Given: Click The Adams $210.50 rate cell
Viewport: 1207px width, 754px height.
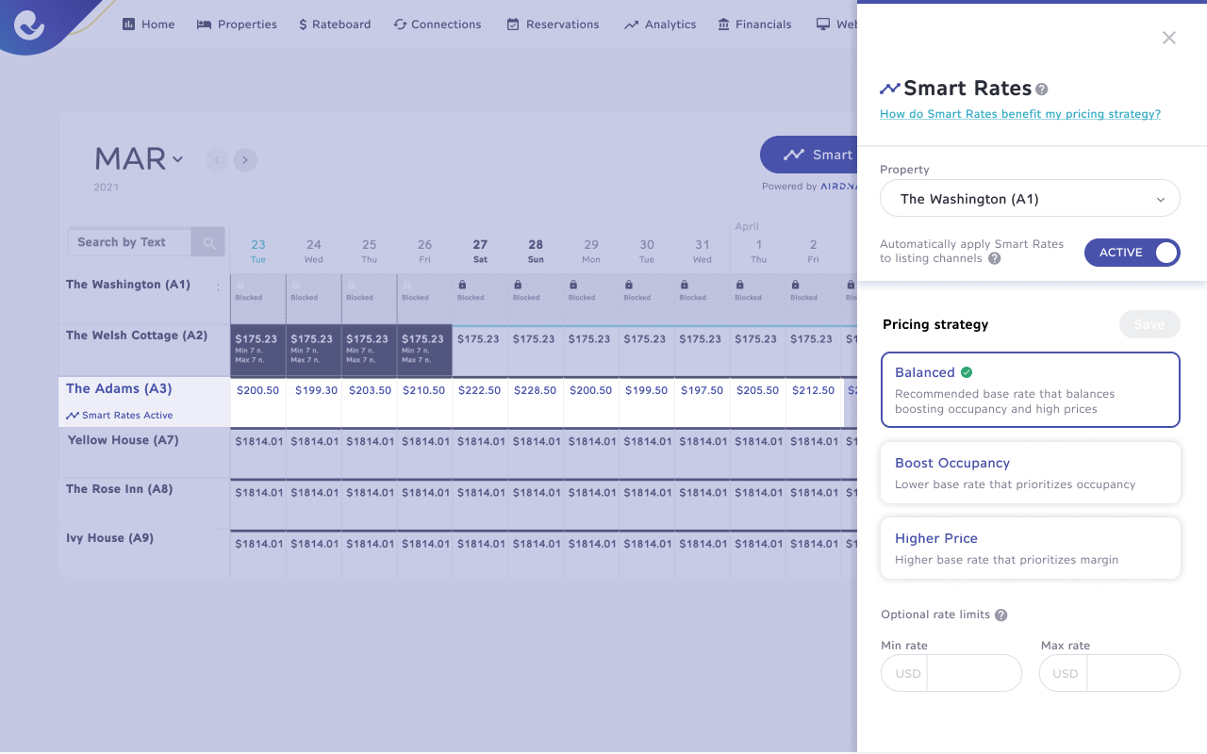Looking at the screenshot, I should [x=425, y=402].
